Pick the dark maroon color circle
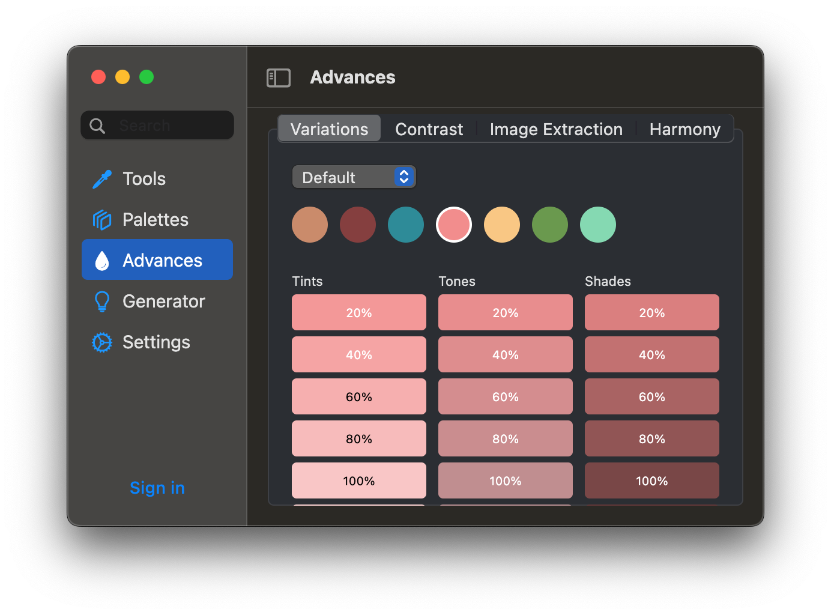The height and width of the screenshot is (615, 831). [x=358, y=225]
